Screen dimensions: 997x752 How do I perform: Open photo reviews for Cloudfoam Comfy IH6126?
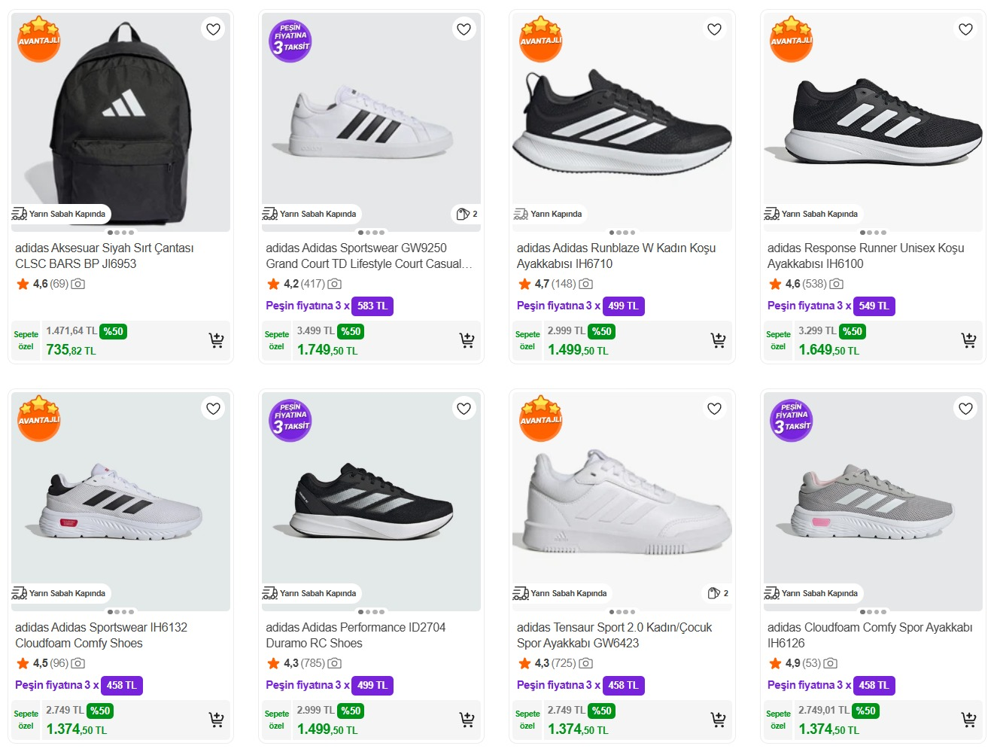[831, 663]
